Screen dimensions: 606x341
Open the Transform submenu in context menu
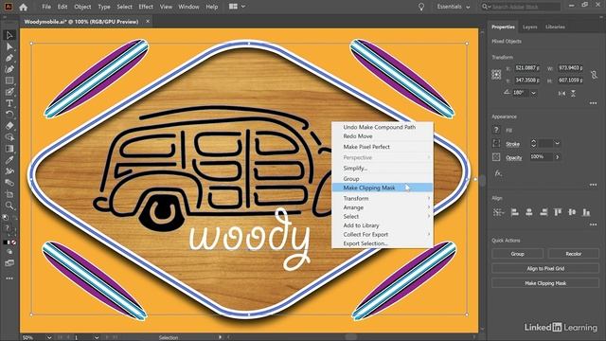click(x=383, y=198)
